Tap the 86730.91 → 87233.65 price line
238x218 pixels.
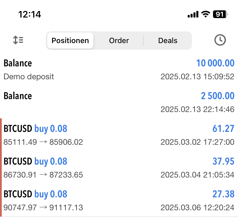tap(43, 175)
